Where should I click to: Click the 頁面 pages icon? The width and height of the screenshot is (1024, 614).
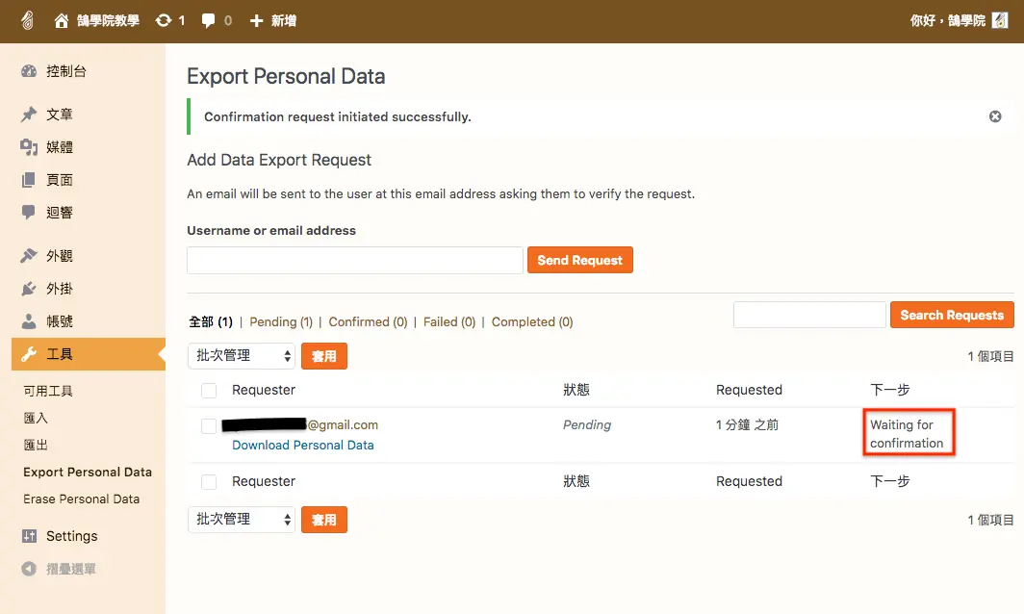(29, 180)
